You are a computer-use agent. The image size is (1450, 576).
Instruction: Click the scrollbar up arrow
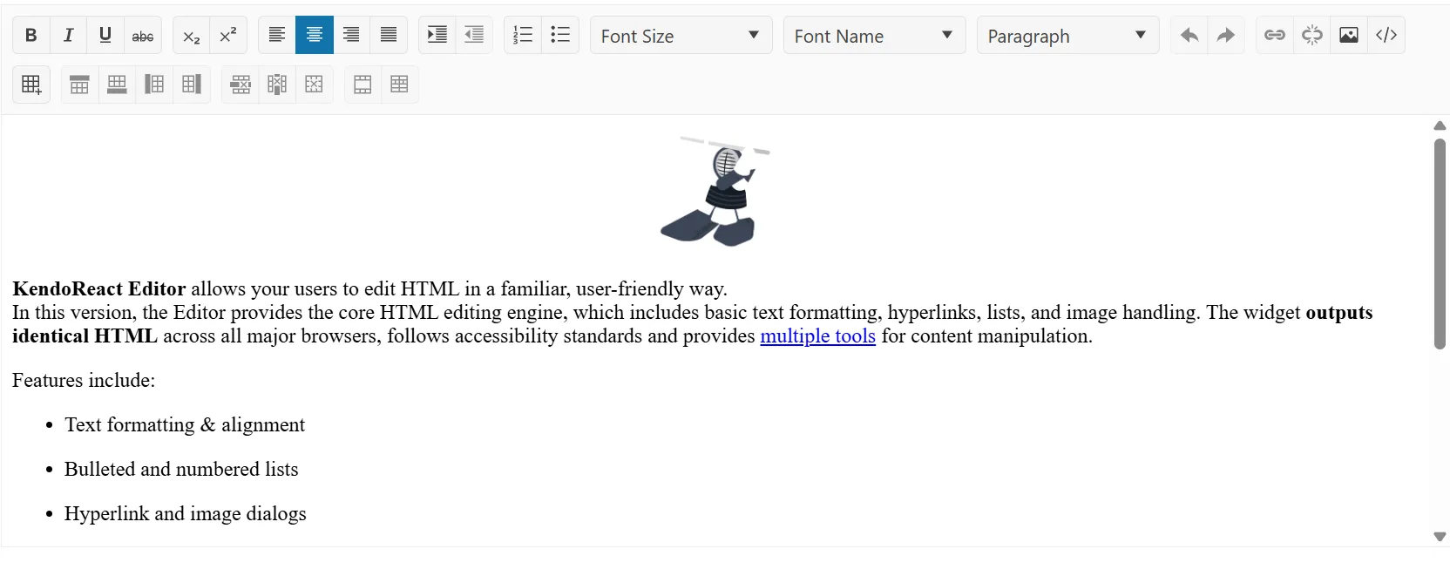point(1440,126)
